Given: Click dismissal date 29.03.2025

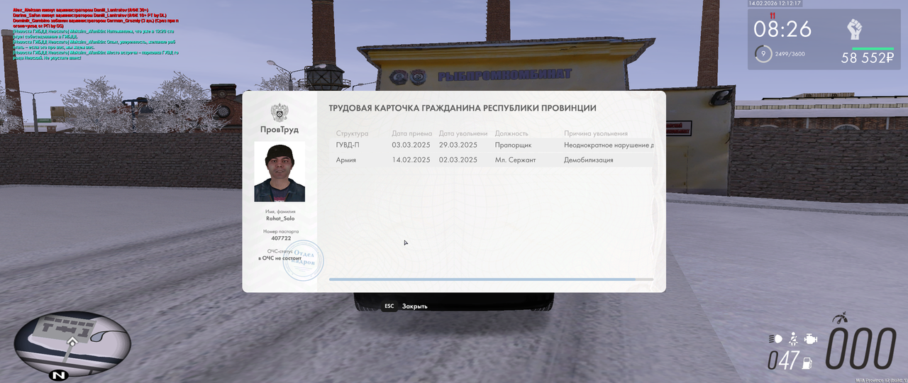Looking at the screenshot, I should click(458, 145).
